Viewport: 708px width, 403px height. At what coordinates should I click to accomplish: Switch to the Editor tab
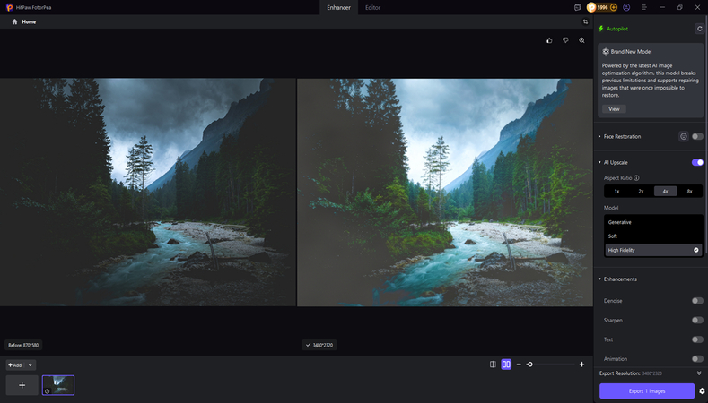373,8
